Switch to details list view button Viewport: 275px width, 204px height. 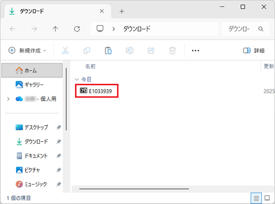(256, 198)
